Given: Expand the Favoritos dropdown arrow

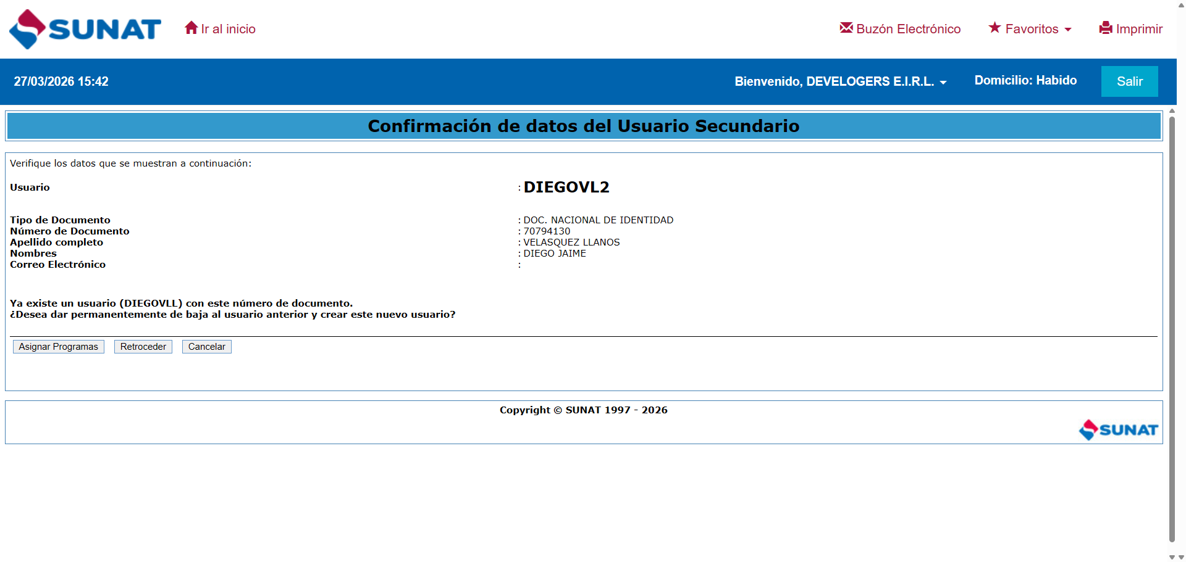Looking at the screenshot, I should [x=1068, y=30].
